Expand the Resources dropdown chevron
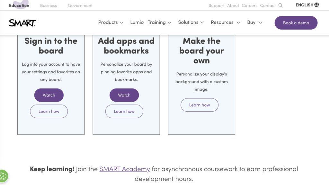 238,23
